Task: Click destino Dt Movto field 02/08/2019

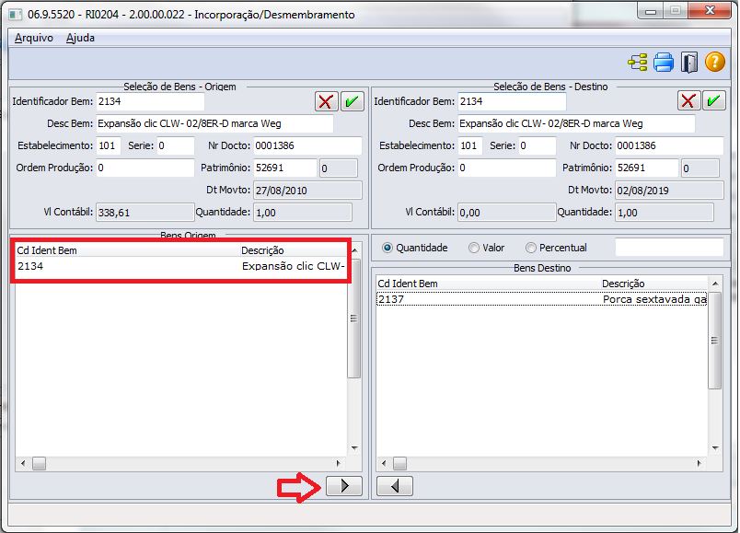Action: tap(669, 191)
